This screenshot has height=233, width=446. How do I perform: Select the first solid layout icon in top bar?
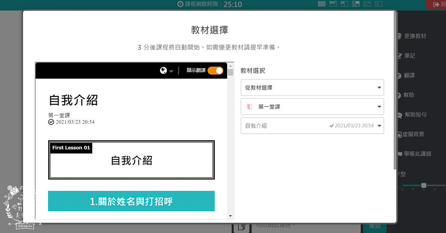pos(322,4)
